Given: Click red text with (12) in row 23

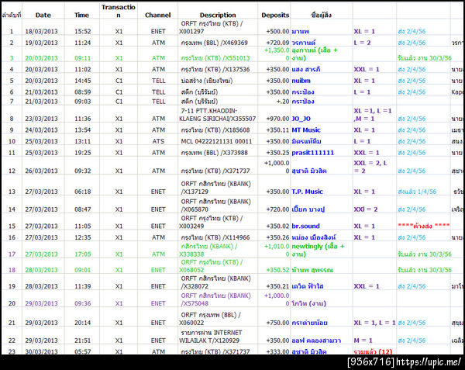Looking at the screenshot, I should [373, 352].
